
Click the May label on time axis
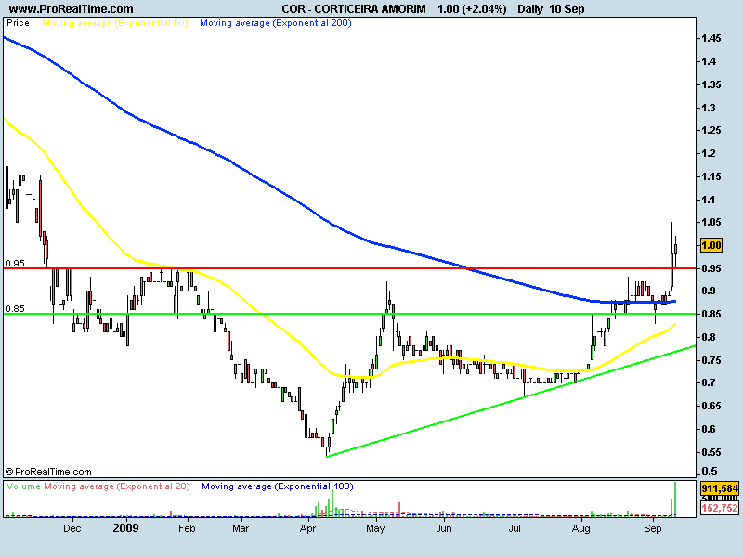[376, 528]
